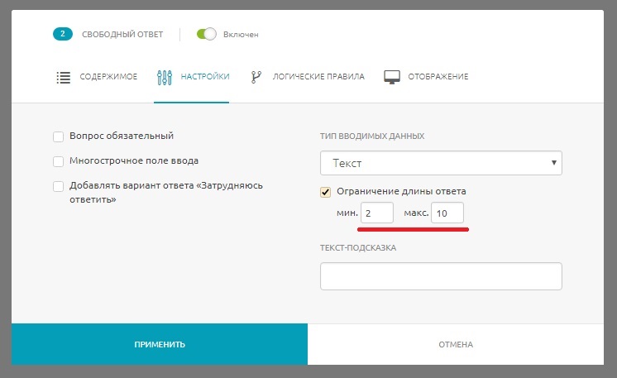The width and height of the screenshot is (617, 378).
Task: Click the question number 2 badge
Action: tap(64, 34)
